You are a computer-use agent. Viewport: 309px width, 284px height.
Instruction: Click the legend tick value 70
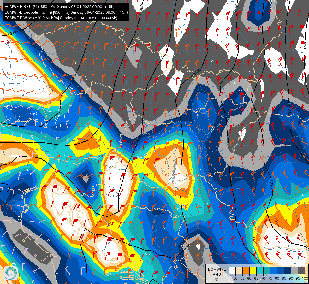(263, 278)
